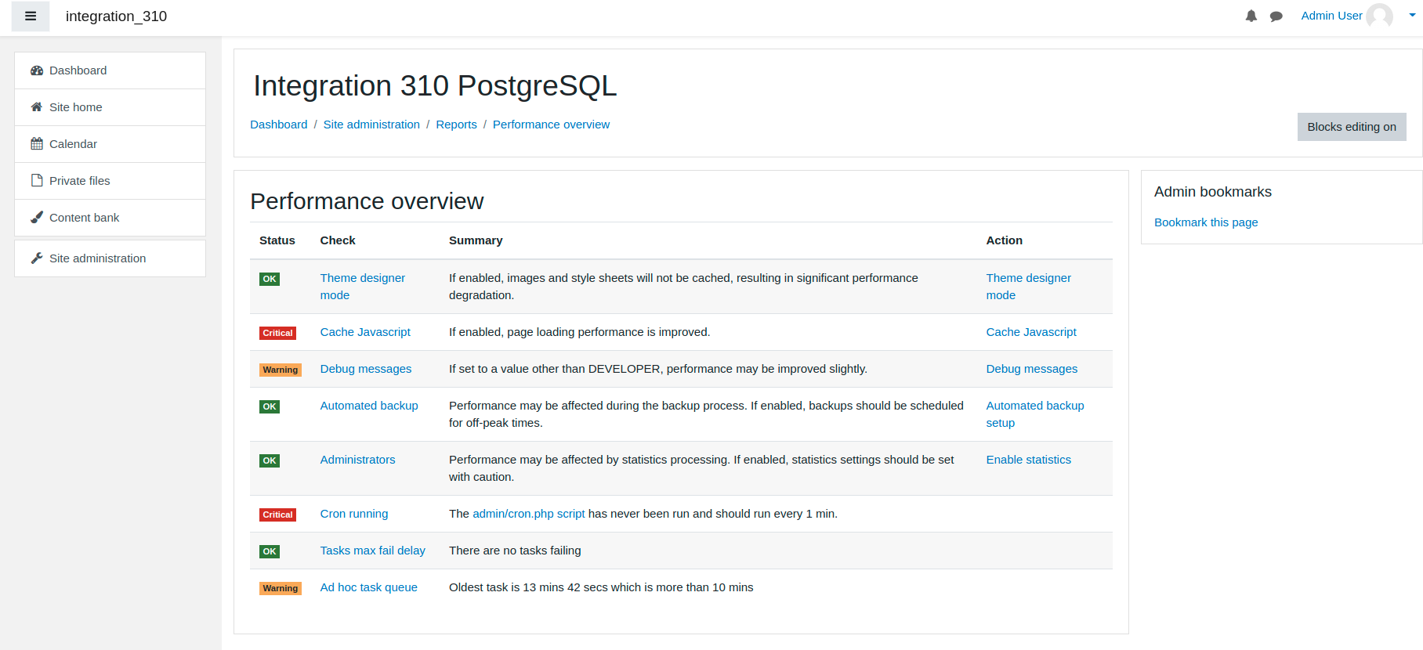Viewport: 1423px width, 650px height.
Task: Open Theme designer mode check link
Action: click(362, 287)
